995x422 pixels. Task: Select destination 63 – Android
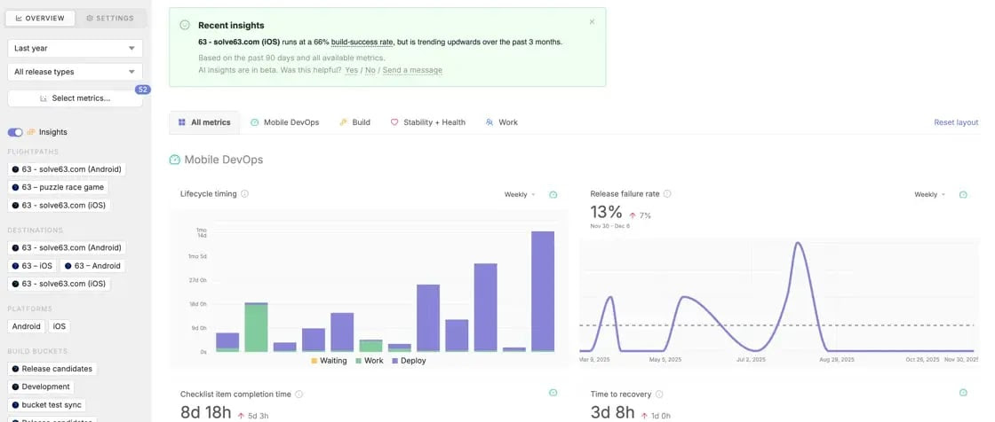92,266
